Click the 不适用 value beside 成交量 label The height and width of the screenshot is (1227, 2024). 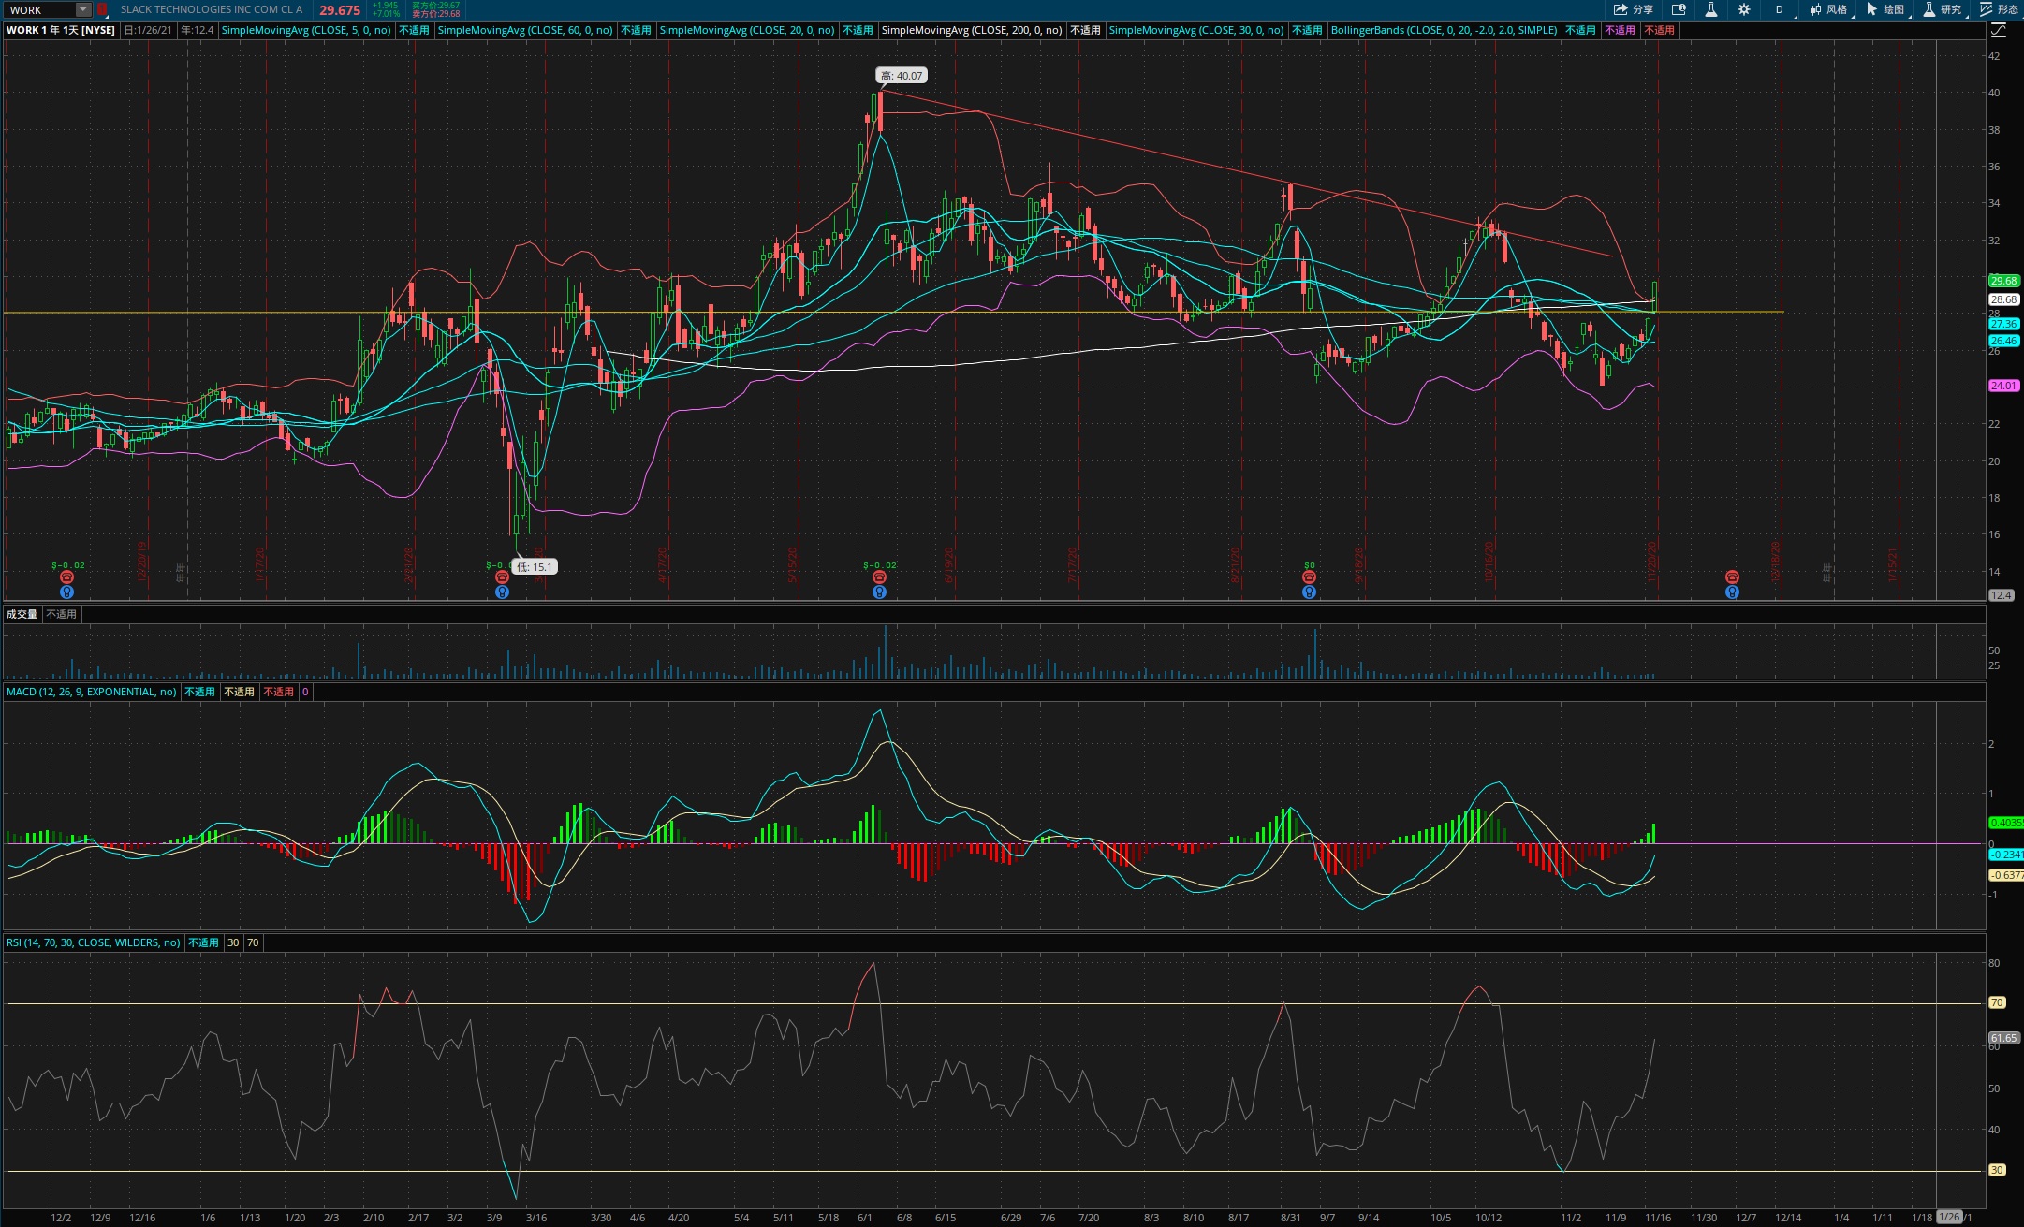[62, 614]
